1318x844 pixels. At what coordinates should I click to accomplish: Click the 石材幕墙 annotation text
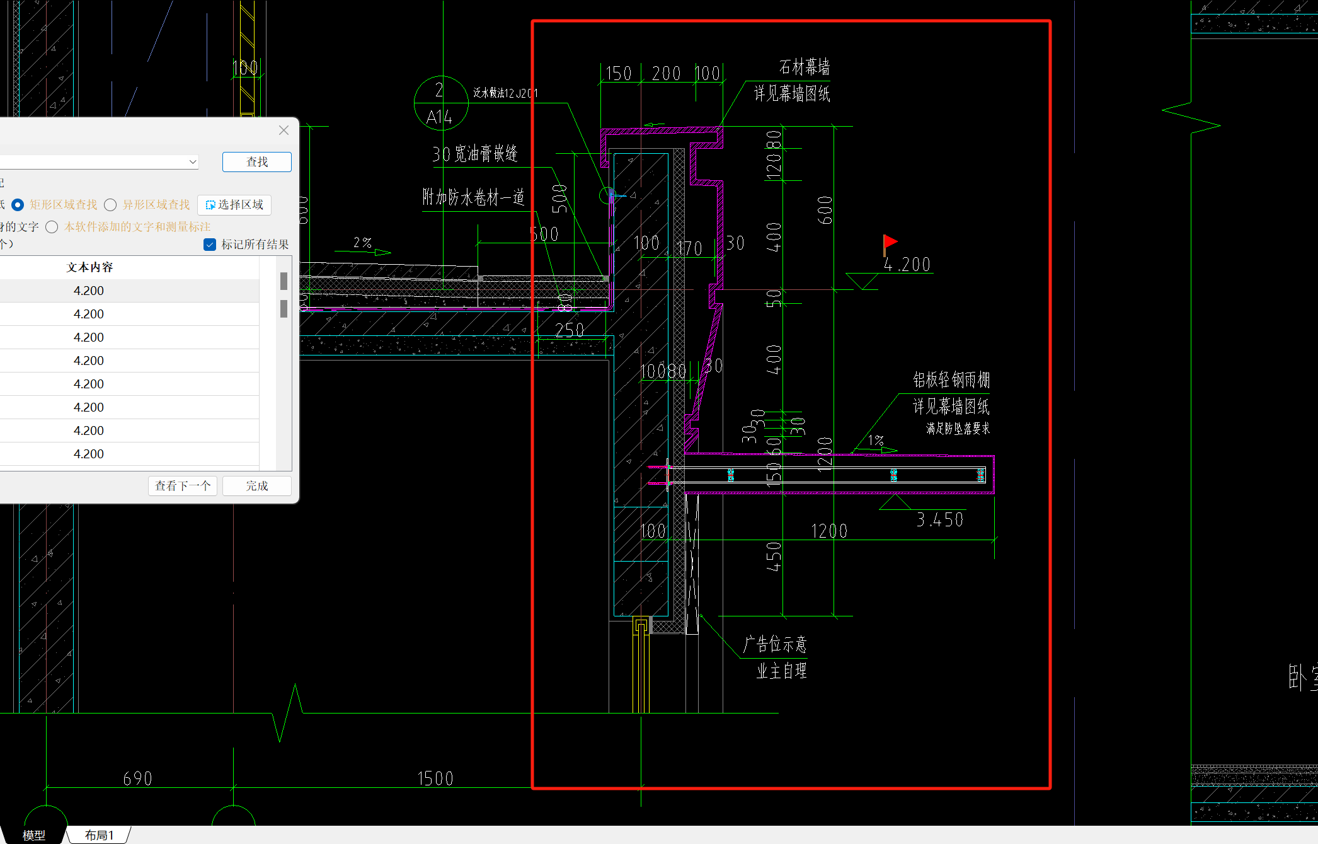tap(805, 67)
